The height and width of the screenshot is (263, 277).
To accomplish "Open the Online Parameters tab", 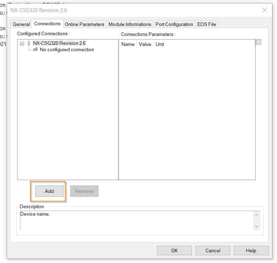I will (x=84, y=24).
